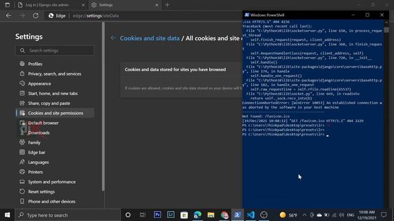Click the Edge address bar URL
The width and height of the screenshot is (394, 221).
click(x=96, y=15)
